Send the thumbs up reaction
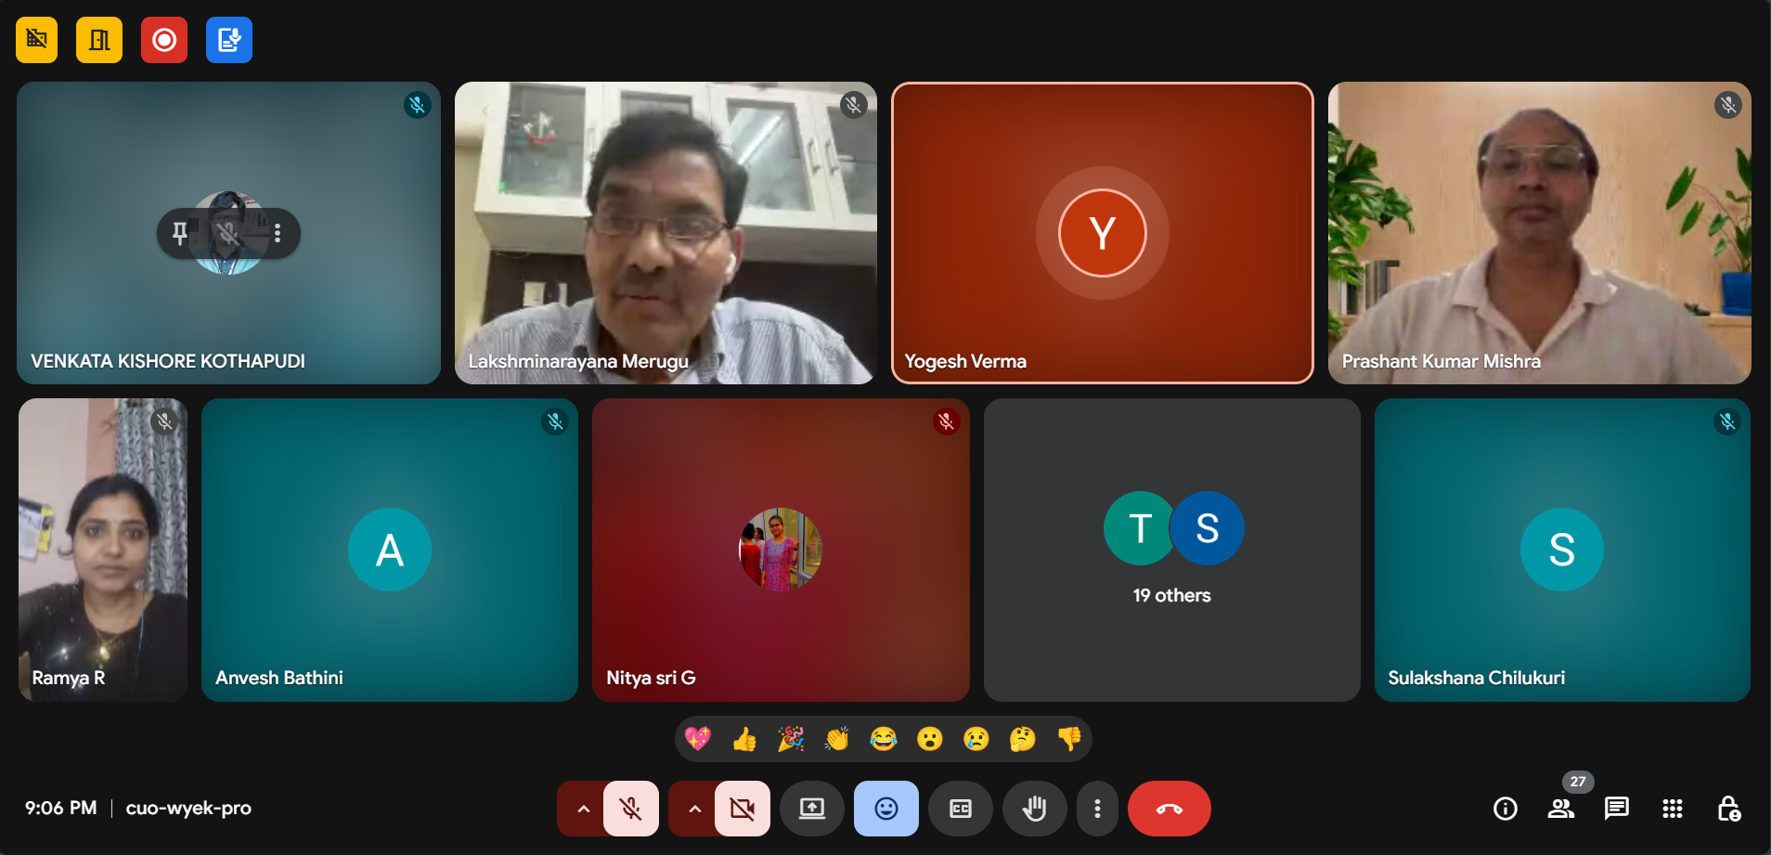Viewport: 1771px width, 855px height. click(x=744, y=739)
